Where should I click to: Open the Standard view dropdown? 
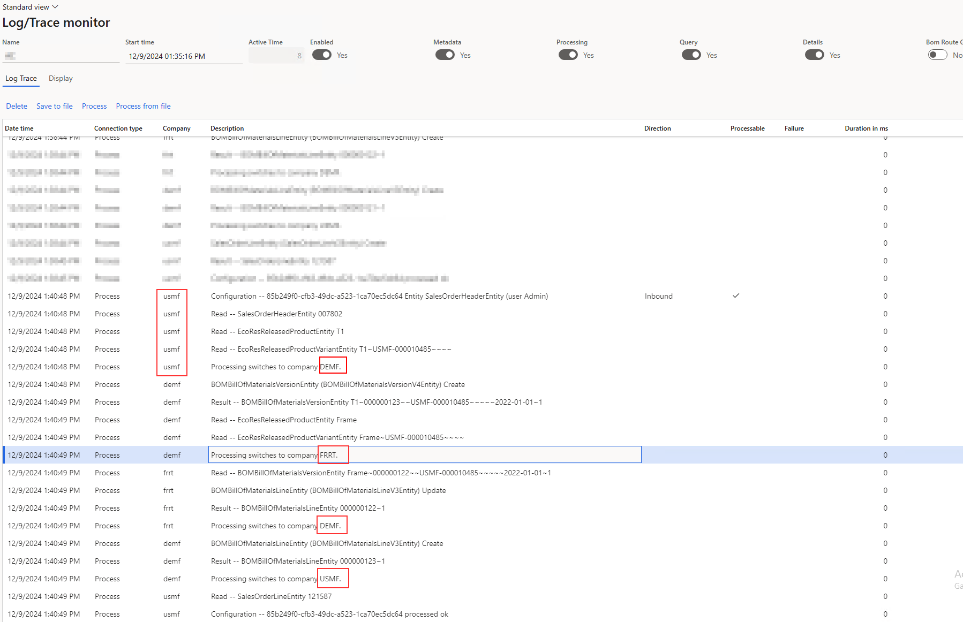tap(31, 7)
